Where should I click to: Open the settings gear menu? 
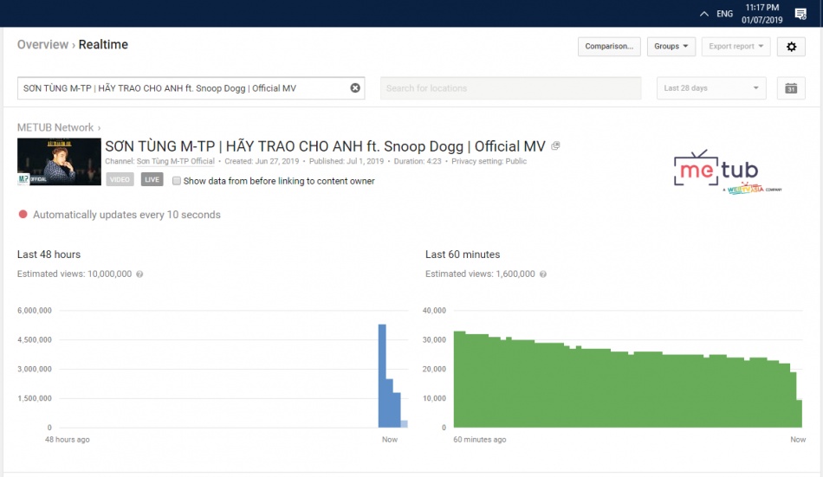pyautogui.click(x=790, y=47)
